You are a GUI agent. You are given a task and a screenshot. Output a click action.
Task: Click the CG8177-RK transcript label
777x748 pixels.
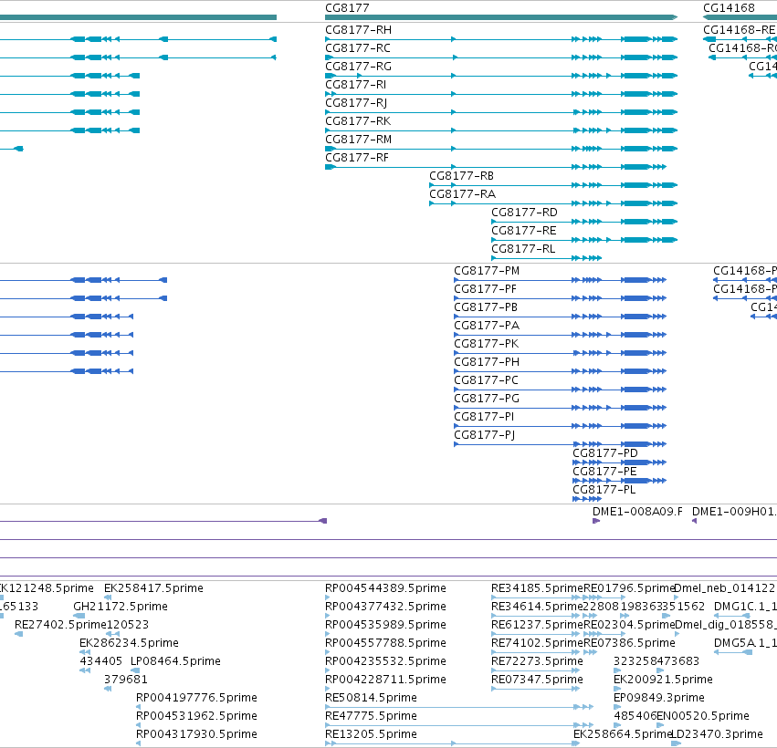[358, 121]
